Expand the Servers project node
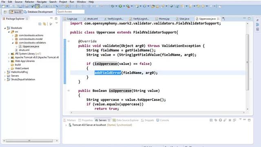The width and height of the screenshot is (261, 147). (x=5, y=76)
